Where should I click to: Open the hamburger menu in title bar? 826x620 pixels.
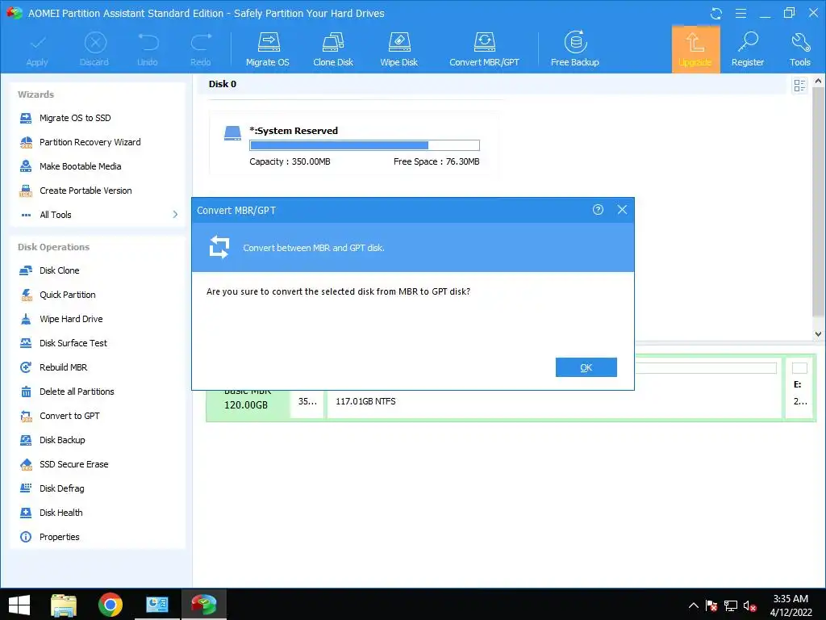tap(740, 13)
